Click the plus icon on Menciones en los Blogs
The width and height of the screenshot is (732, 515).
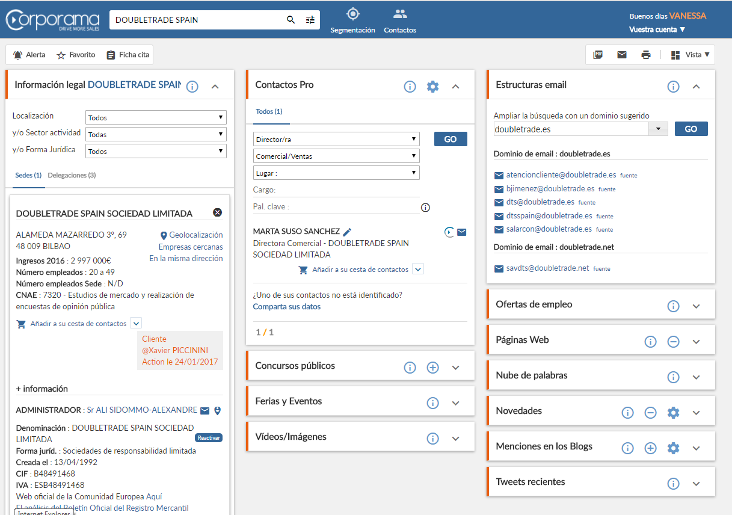[650, 448]
